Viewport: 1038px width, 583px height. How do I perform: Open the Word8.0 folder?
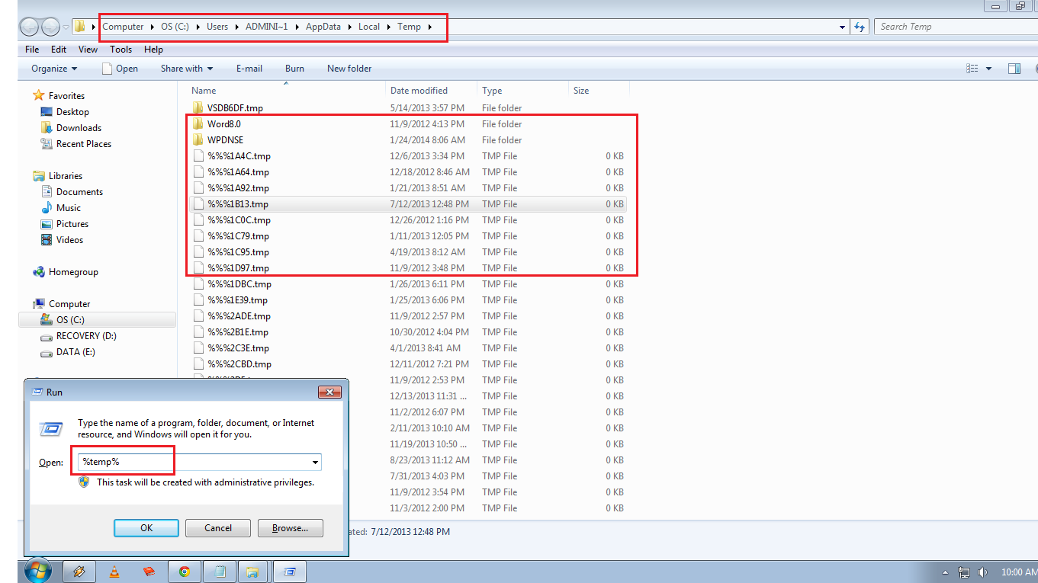point(223,124)
